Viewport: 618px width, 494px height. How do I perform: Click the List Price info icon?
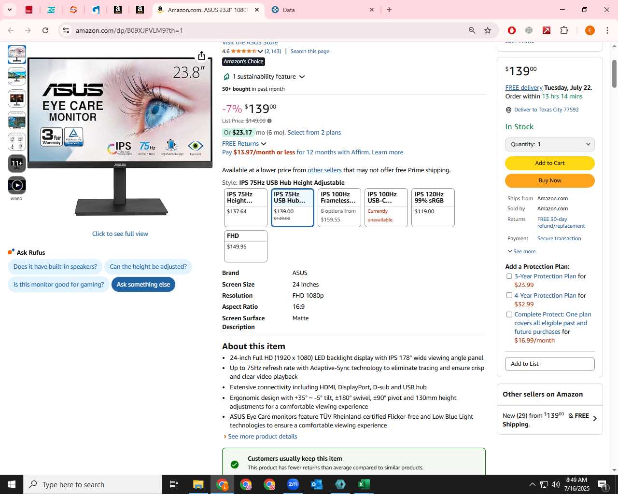tap(269, 121)
